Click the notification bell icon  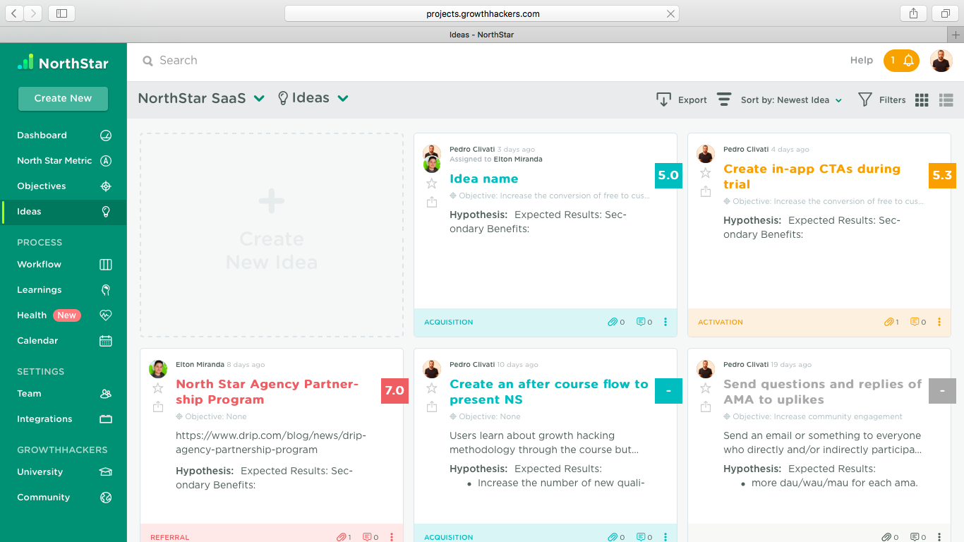coord(908,61)
